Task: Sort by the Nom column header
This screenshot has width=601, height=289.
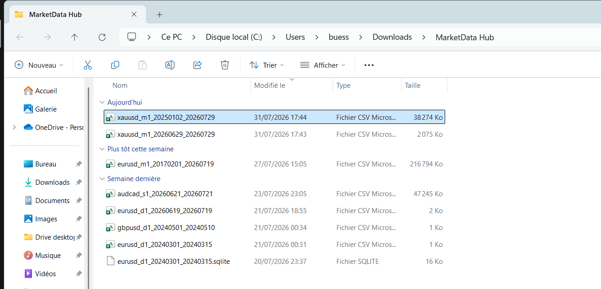Action: [120, 86]
